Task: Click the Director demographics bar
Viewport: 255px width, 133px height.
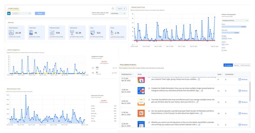Action: [x=223, y=44]
